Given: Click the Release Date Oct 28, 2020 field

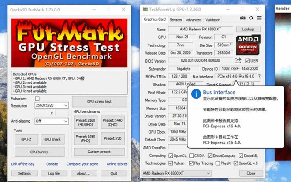Looking at the screenshot, I should [x=181, y=53].
